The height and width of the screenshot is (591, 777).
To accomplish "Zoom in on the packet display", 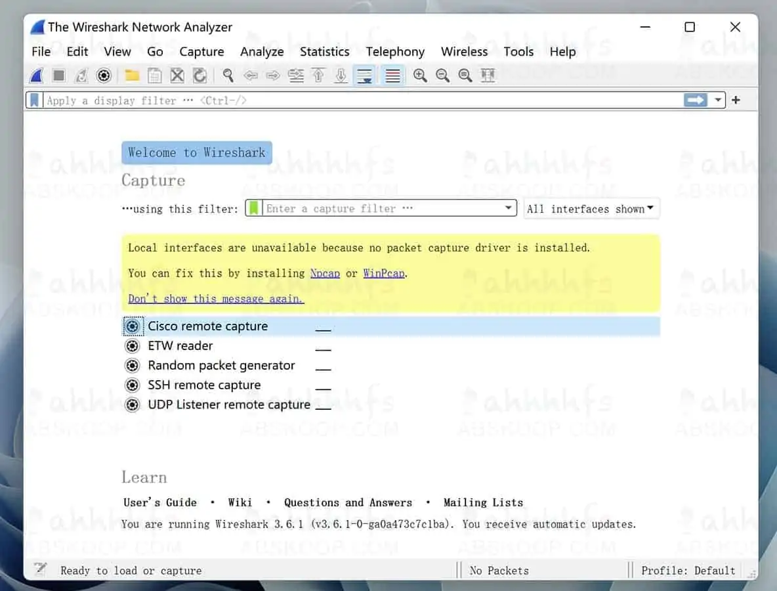I will 420,75.
